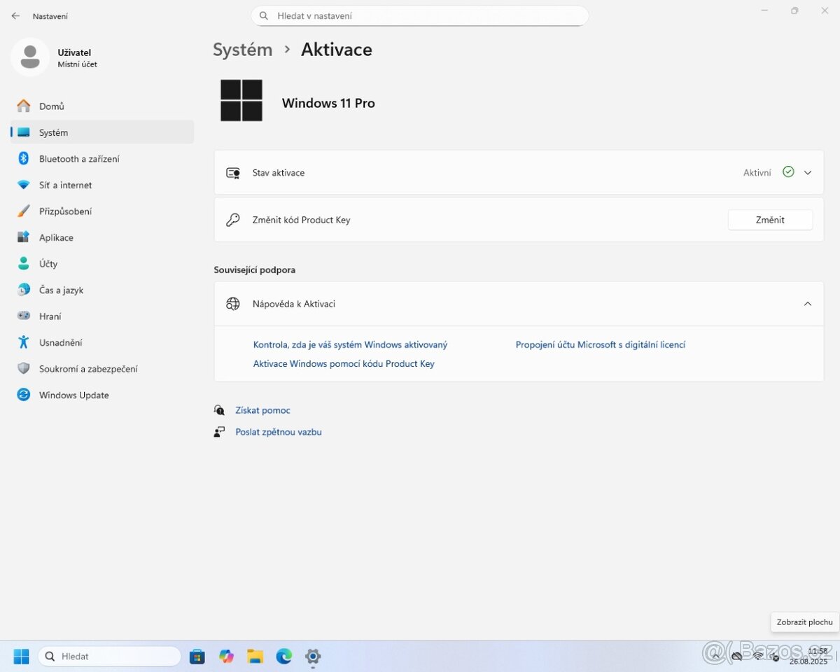840x672 pixels.
Task: Click Propojení účtu Microsoft s digitální licencí
Action: coord(600,345)
